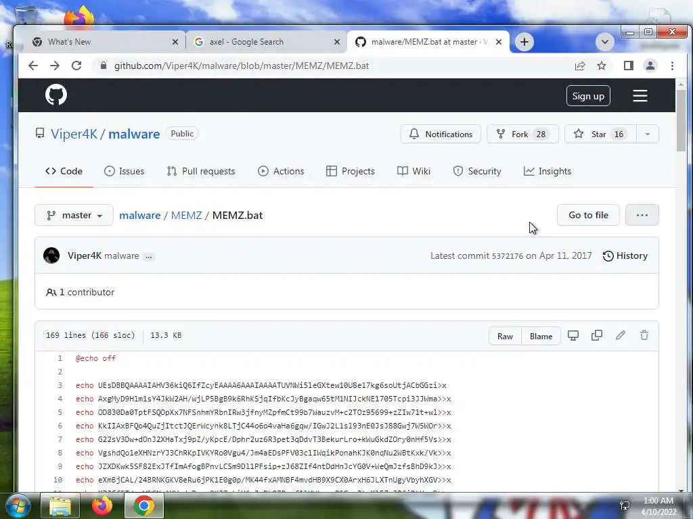
Task: Click the Notifications button
Action: click(x=441, y=134)
